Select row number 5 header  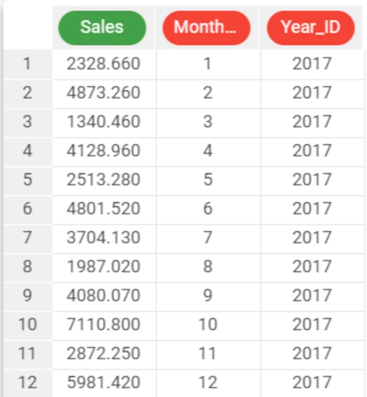pyautogui.click(x=28, y=180)
